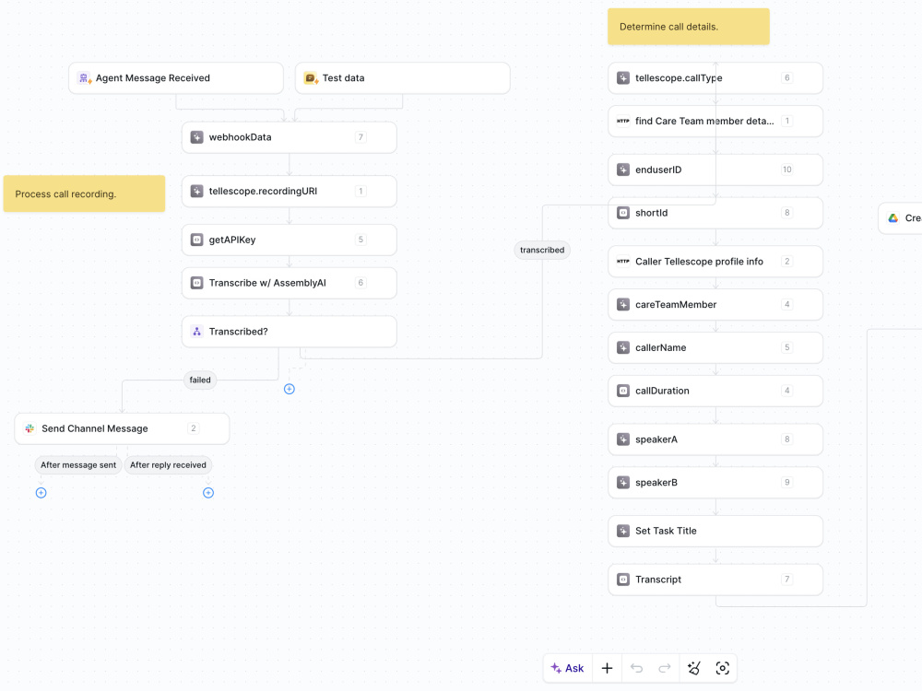Click count badge 2 on Send Channel Message

[x=193, y=428]
